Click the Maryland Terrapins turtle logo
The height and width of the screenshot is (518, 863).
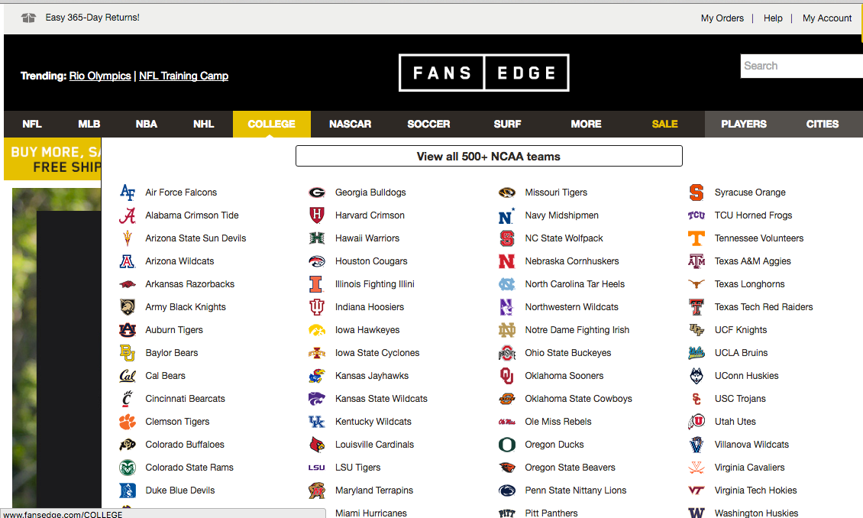click(x=317, y=490)
